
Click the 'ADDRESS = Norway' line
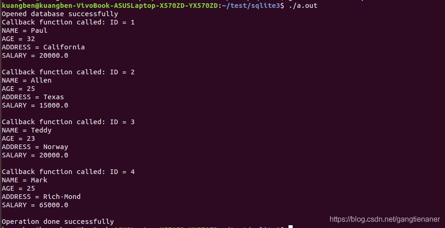pyautogui.click(x=35, y=147)
